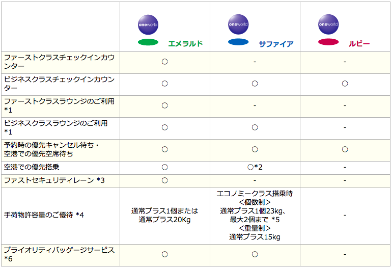The height and width of the screenshot is (267, 392).
Task: Click Sapphire circle for ビジネスクラスラウンジ row
Action: (x=255, y=127)
